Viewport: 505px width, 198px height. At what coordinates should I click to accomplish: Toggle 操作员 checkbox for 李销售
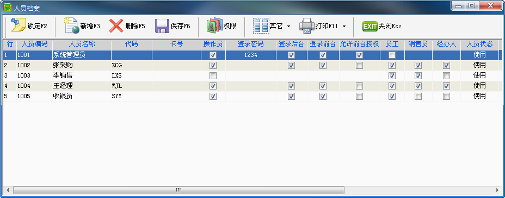pos(213,76)
